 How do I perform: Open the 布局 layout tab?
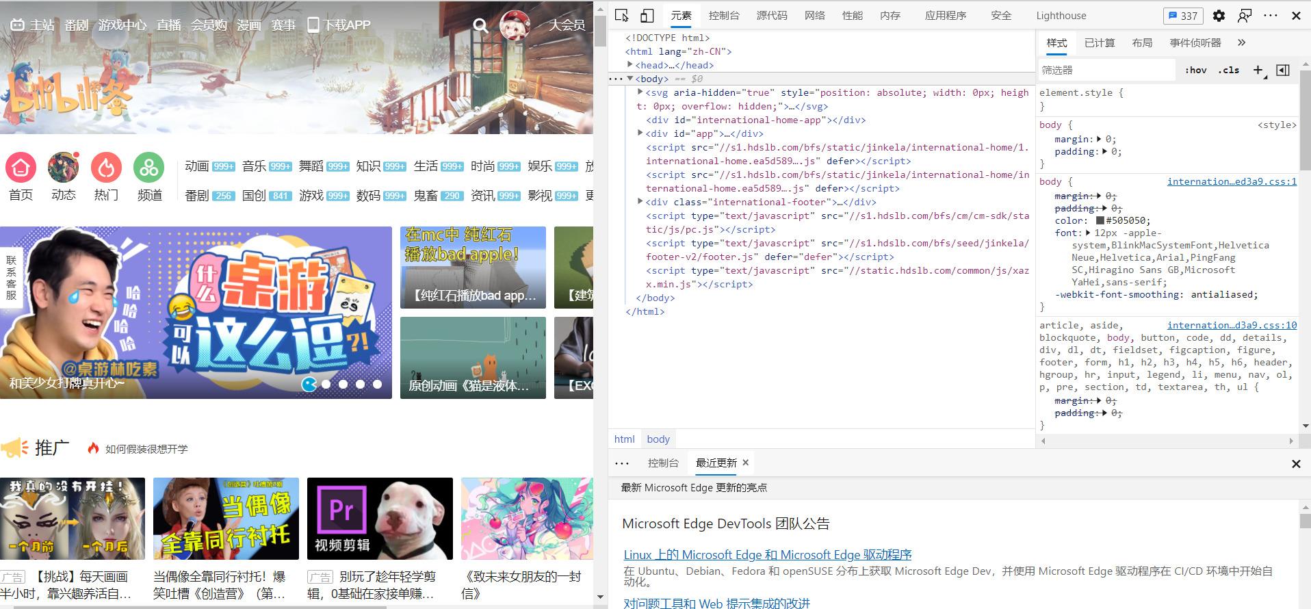click(1142, 42)
